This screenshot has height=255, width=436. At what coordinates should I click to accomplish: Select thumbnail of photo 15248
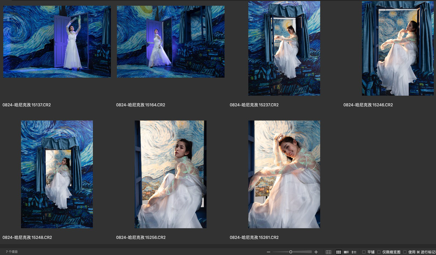pos(57,174)
